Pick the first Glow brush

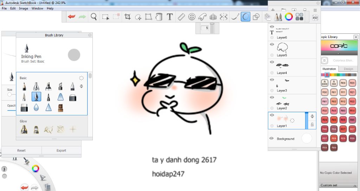pos(24,129)
